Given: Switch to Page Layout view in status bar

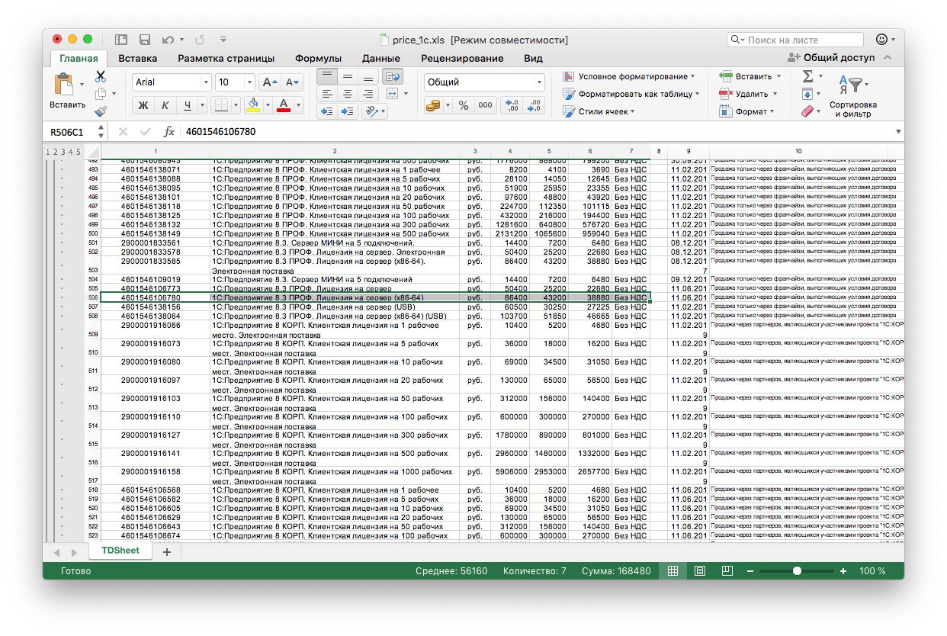Looking at the screenshot, I should point(700,570).
